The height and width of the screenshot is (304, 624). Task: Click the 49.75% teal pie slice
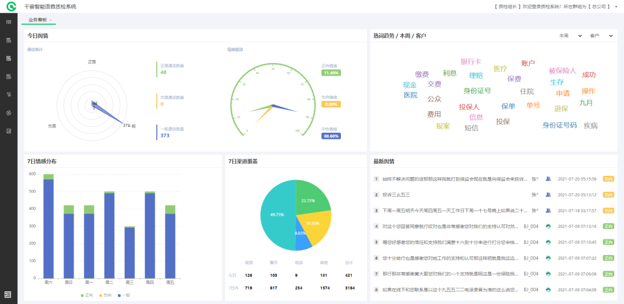[277, 215]
